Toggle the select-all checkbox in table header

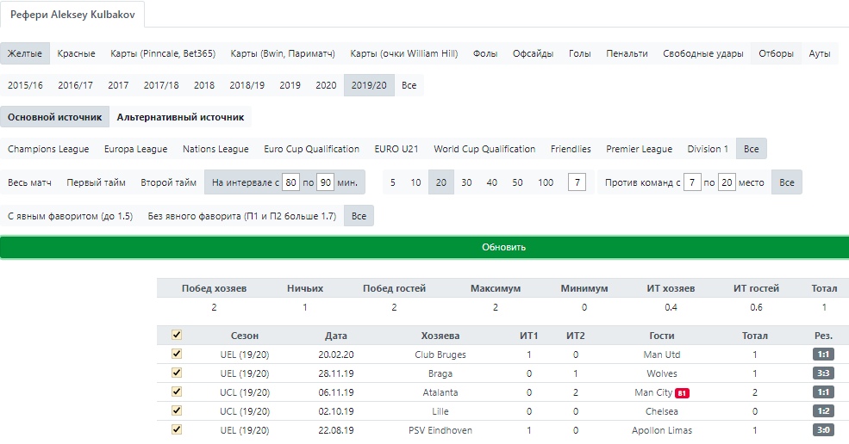[177, 335]
